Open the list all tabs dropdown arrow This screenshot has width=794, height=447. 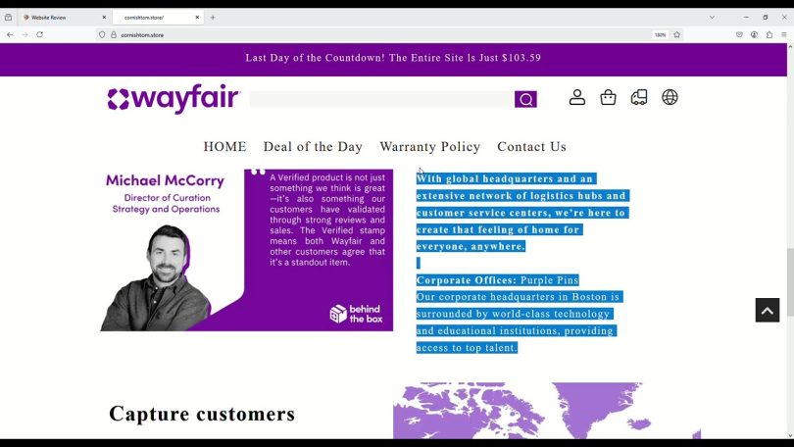click(712, 18)
